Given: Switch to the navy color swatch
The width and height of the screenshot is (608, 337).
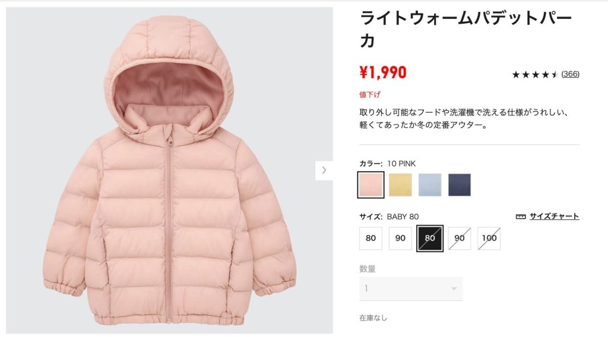Looking at the screenshot, I should (460, 185).
